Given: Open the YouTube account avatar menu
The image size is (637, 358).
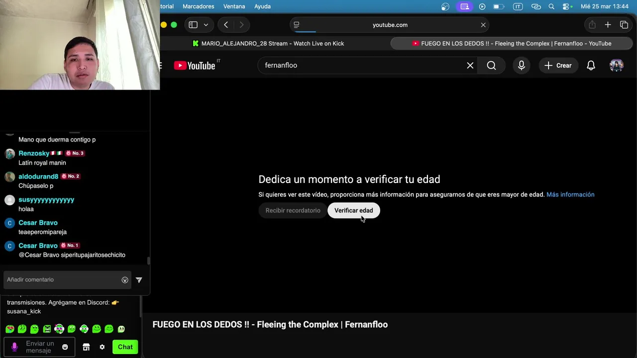Looking at the screenshot, I should [616, 65].
